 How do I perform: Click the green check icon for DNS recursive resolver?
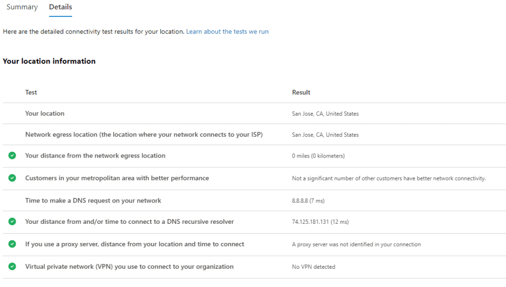tap(12, 222)
